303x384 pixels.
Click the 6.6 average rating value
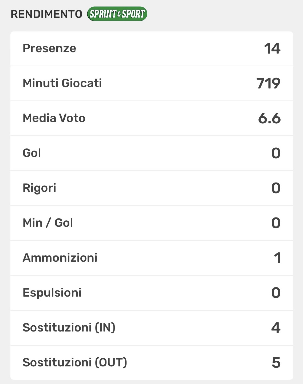point(269,118)
